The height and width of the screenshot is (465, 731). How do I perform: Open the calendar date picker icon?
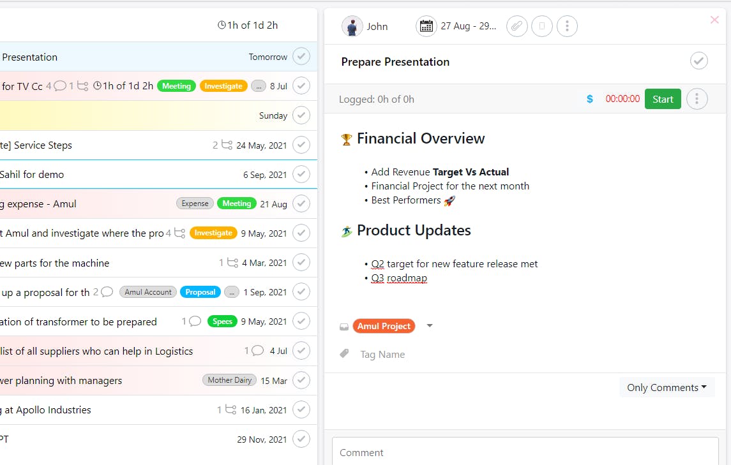pyautogui.click(x=426, y=26)
